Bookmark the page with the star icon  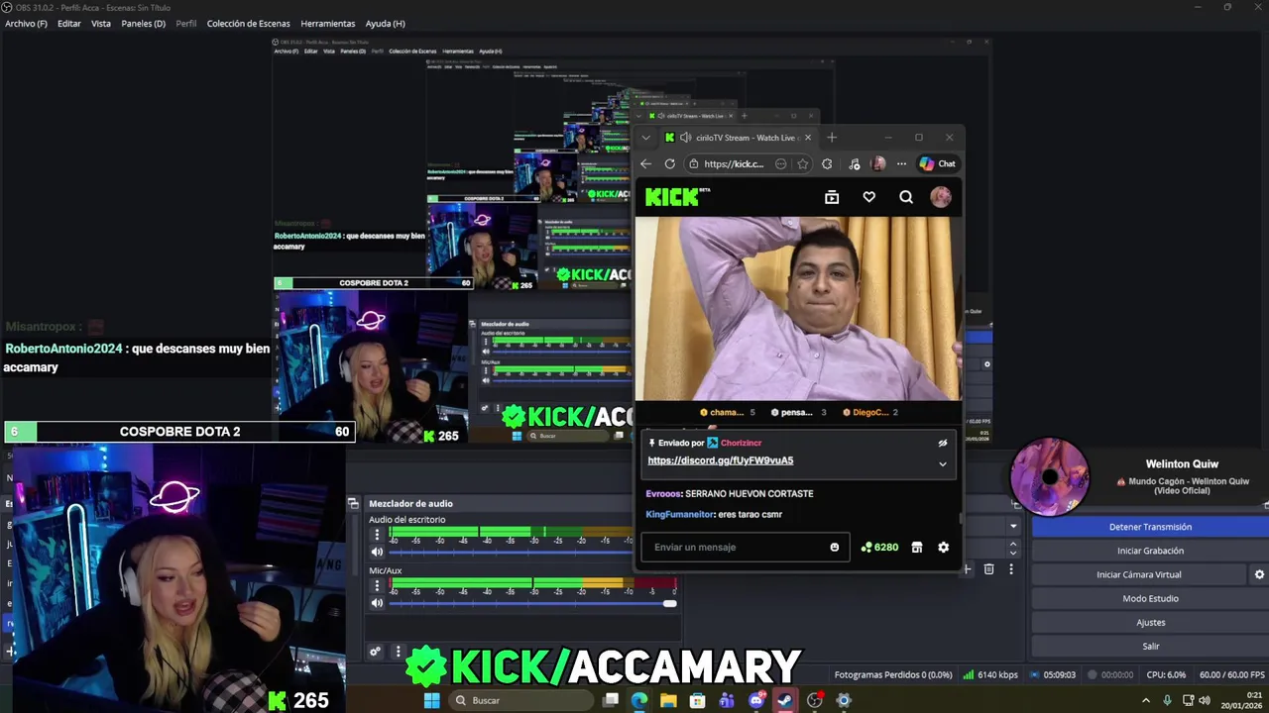pos(803,163)
